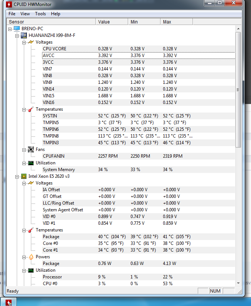Select the IA Offset row
Viewport: 251px width, 306px height.
[139, 190]
